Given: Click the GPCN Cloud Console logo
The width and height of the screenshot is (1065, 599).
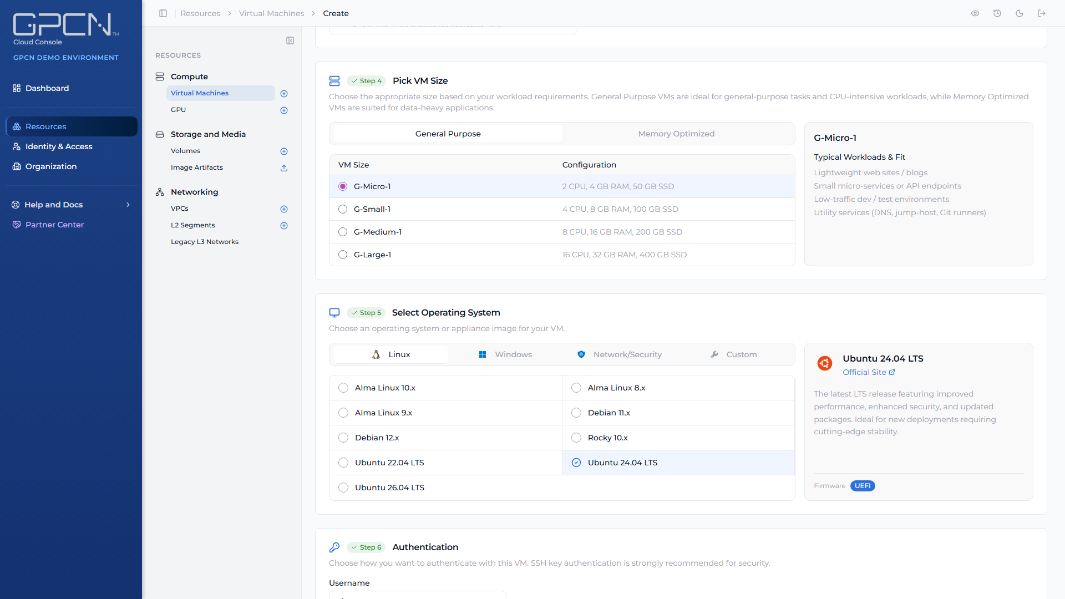Looking at the screenshot, I should pos(65,29).
